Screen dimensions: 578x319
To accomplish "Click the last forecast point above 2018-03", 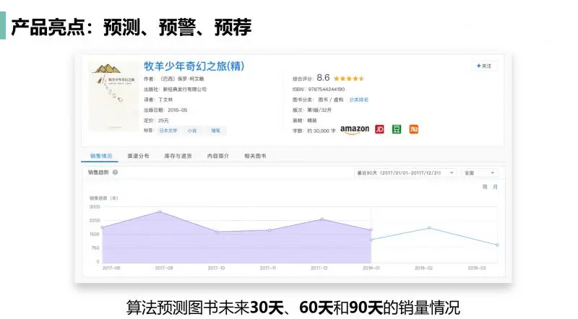I will (x=497, y=245).
